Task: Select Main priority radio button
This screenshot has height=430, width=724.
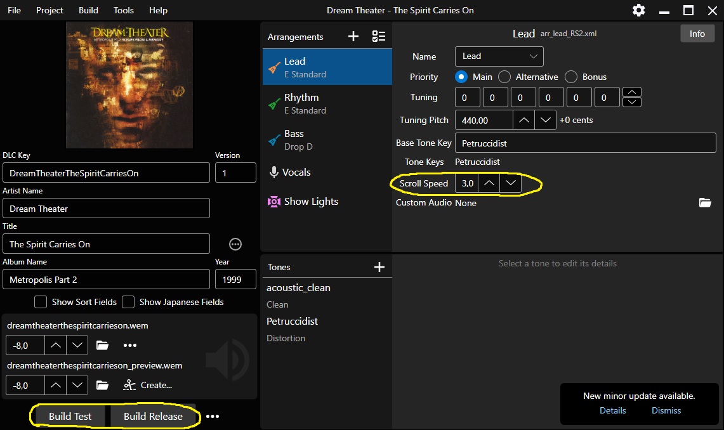Action: click(461, 77)
